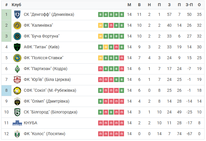Click the ФК "Калинівка" club crest
Screen dimensions: 206x141
pyautogui.click(x=17, y=26)
